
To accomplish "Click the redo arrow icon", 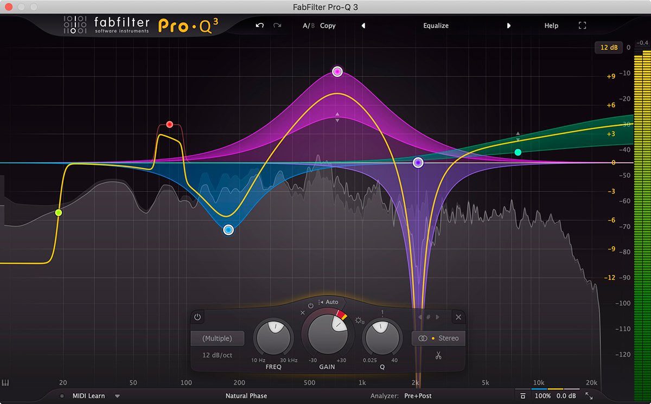I will (277, 25).
